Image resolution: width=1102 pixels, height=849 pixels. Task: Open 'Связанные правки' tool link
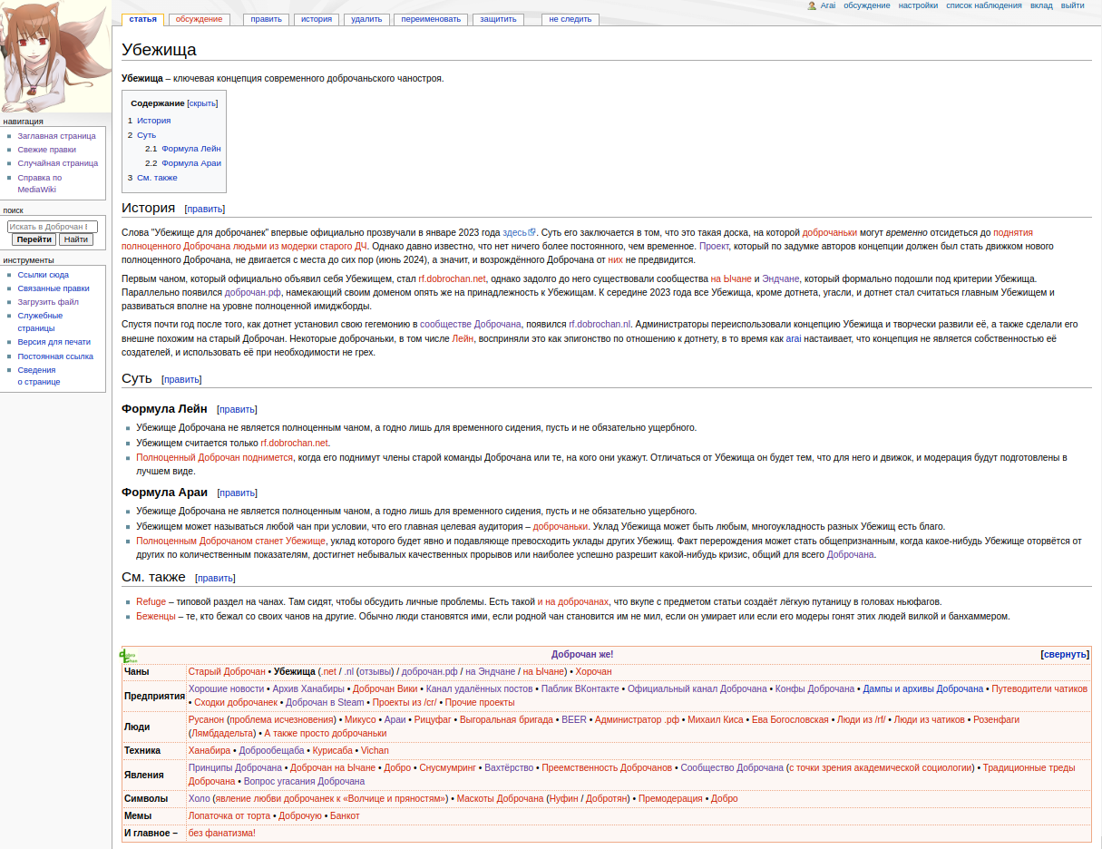pyautogui.click(x=54, y=288)
